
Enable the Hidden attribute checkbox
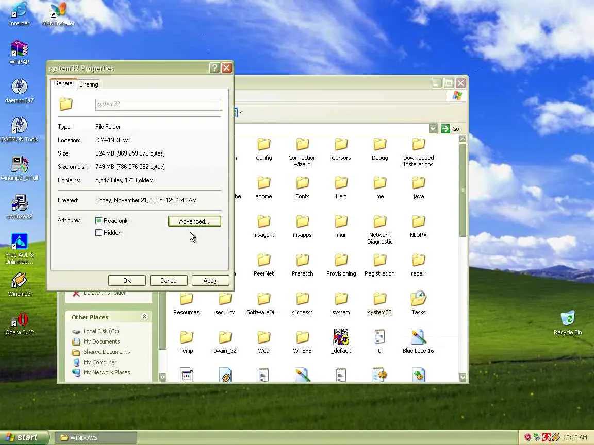pos(99,233)
